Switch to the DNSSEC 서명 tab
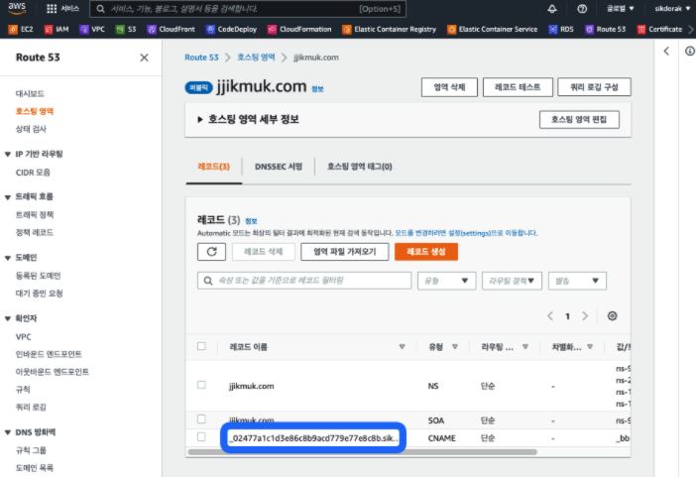The height and width of the screenshot is (477, 696). (279, 167)
